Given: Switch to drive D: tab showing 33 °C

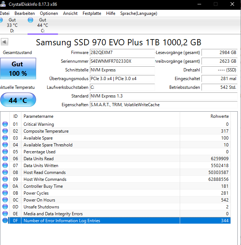Looking at the screenshot, I should (12, 25).
